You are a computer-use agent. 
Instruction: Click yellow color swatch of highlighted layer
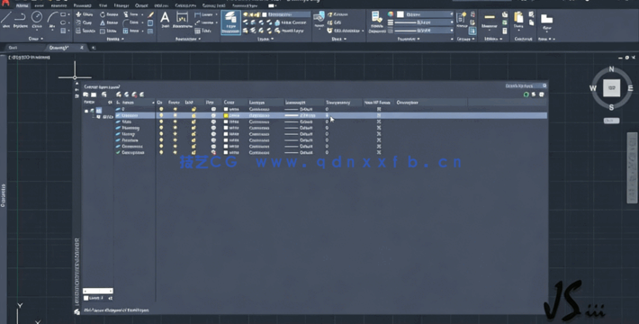(x=226, y=115)
